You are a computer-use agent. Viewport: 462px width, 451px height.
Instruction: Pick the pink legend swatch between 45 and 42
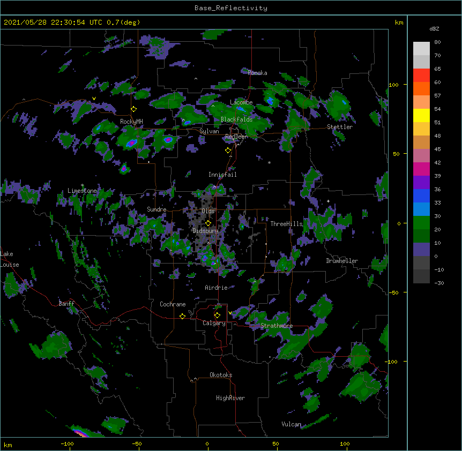[x=421, y=156]
